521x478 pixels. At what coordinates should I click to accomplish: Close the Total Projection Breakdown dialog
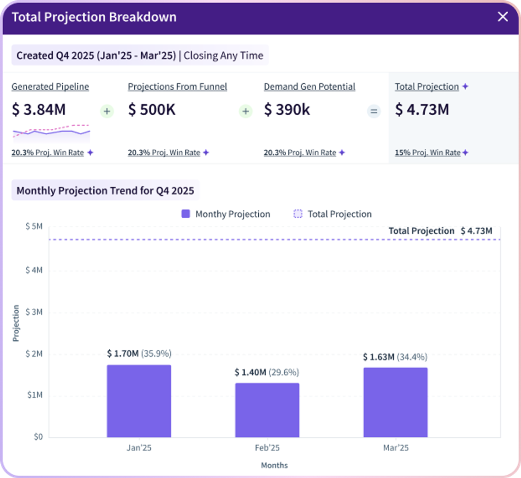[503, 17]
